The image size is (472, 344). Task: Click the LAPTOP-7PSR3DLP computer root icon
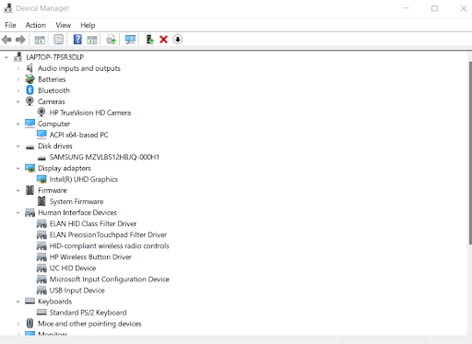18,57
